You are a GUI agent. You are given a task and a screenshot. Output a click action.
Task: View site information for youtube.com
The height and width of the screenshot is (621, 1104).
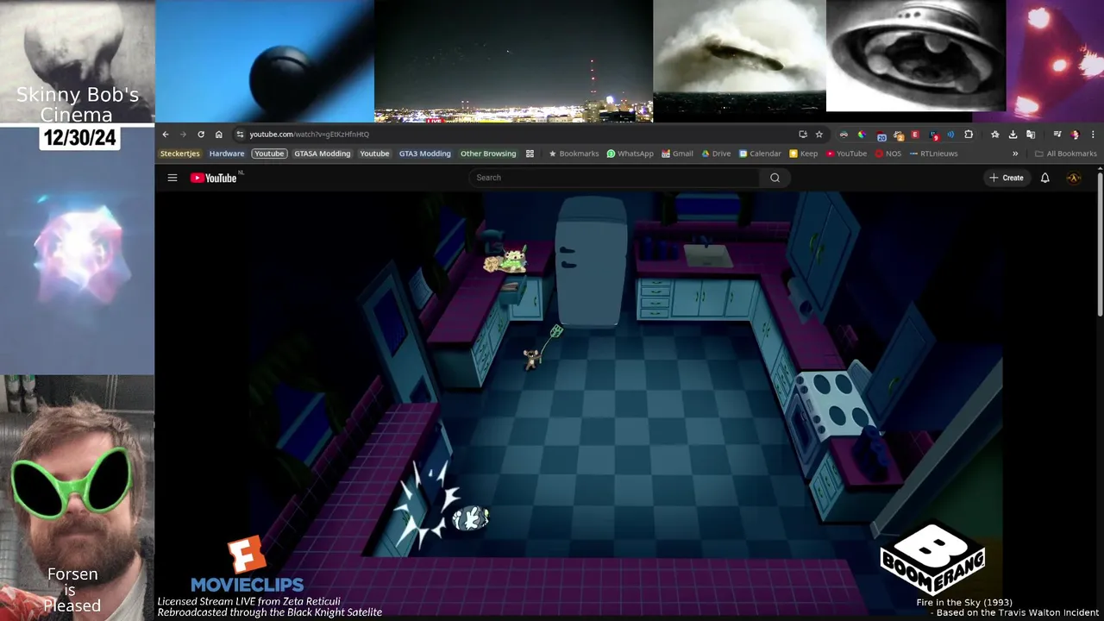coord(240,134)
